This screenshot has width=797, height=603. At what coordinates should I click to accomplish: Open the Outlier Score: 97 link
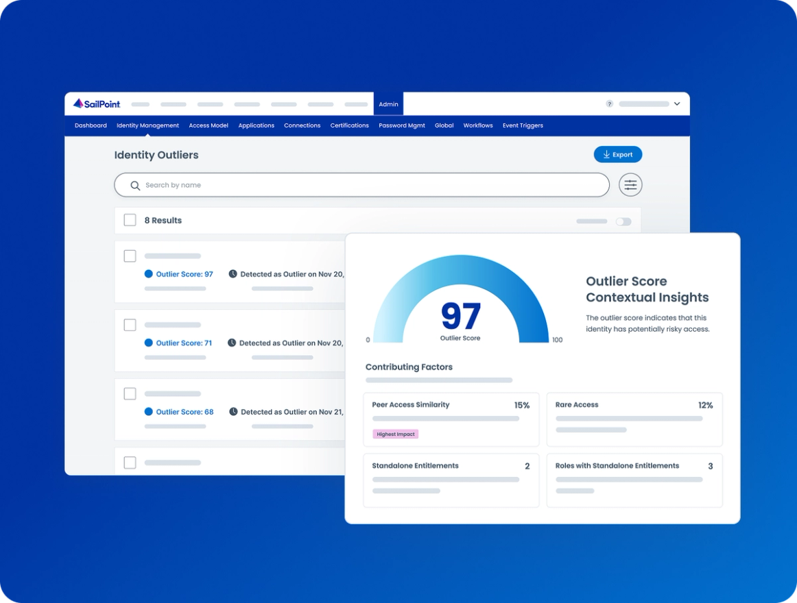point(185,274)
